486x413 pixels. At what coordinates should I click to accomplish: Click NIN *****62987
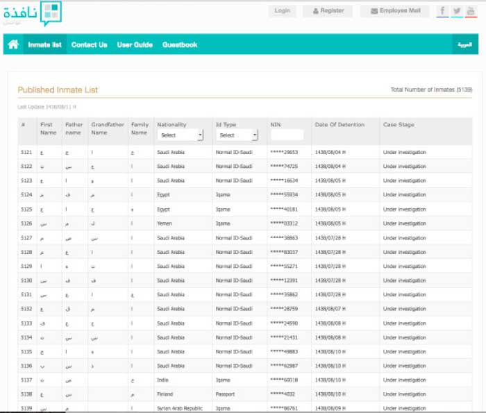[284, 366]
